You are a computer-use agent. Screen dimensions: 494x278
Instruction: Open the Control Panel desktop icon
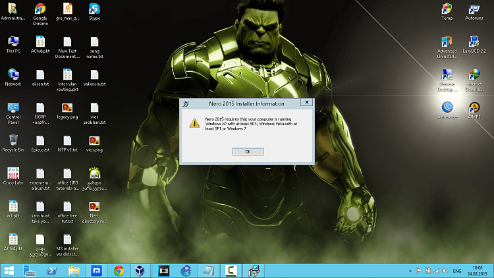click(13, 113)
